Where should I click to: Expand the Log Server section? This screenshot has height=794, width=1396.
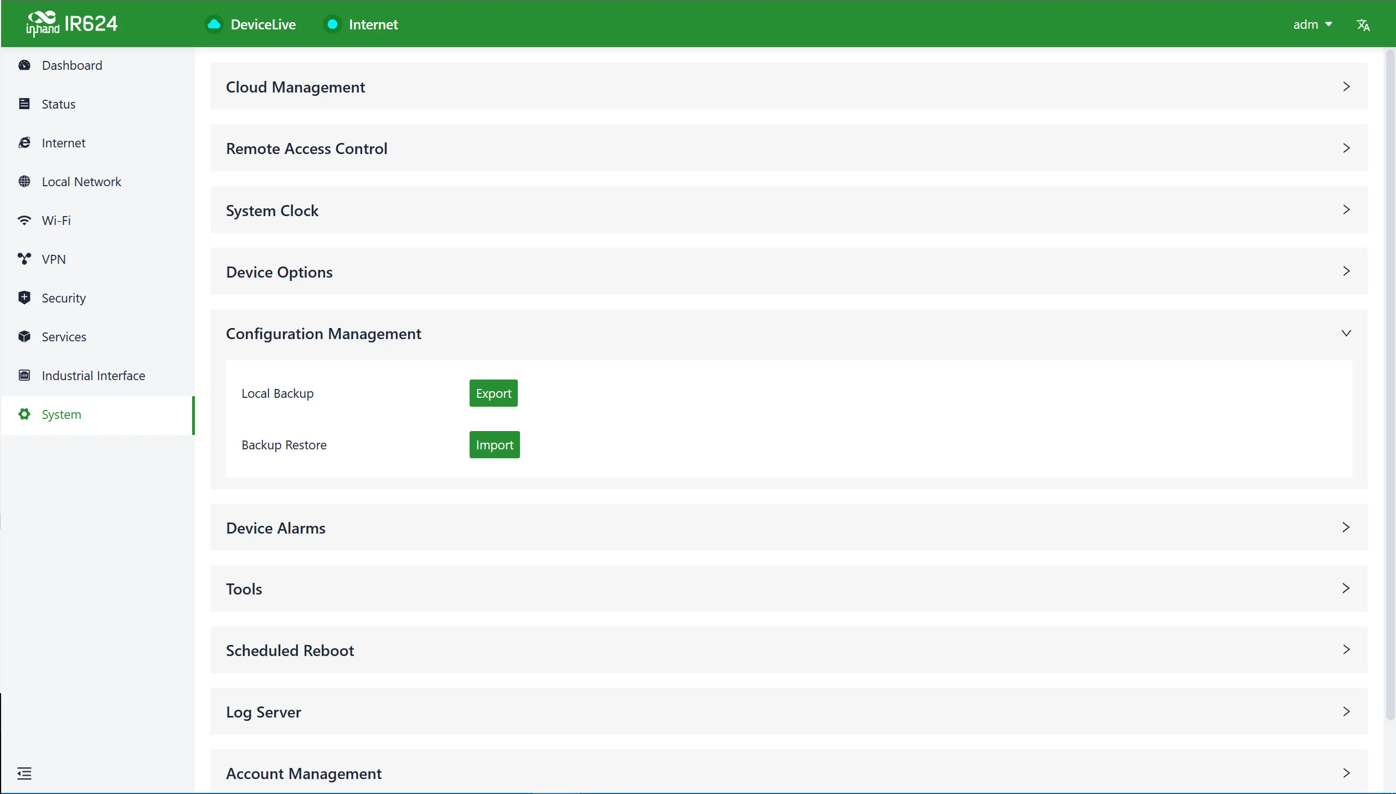(x=789, y=711)
